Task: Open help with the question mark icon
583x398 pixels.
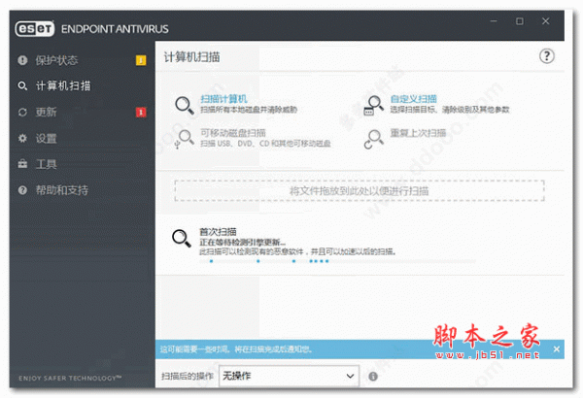Action: pos(546,56)
